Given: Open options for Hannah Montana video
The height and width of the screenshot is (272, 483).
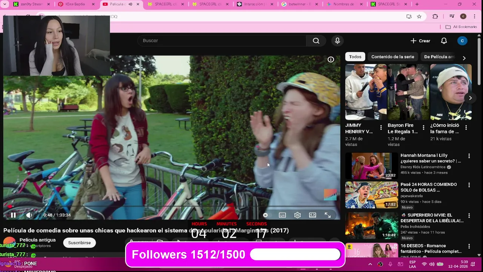Looking at the screenshot, I should [469, 156].
